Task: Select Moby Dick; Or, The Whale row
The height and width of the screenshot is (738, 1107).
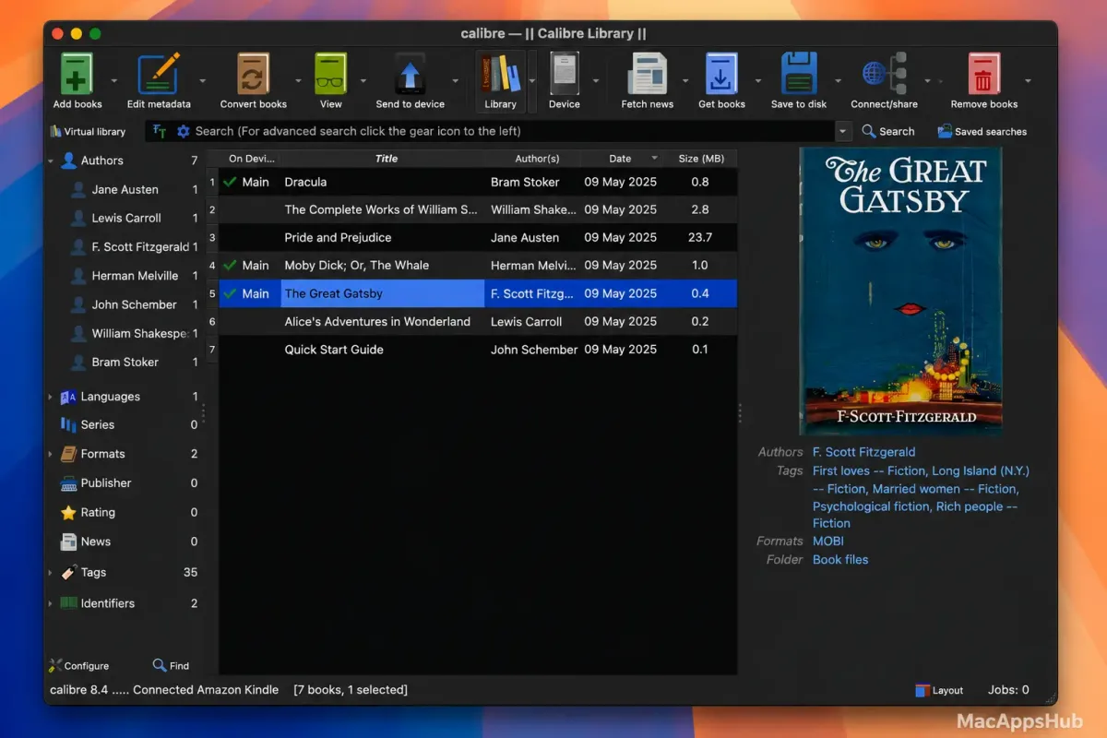Action: tap(478, 265)
